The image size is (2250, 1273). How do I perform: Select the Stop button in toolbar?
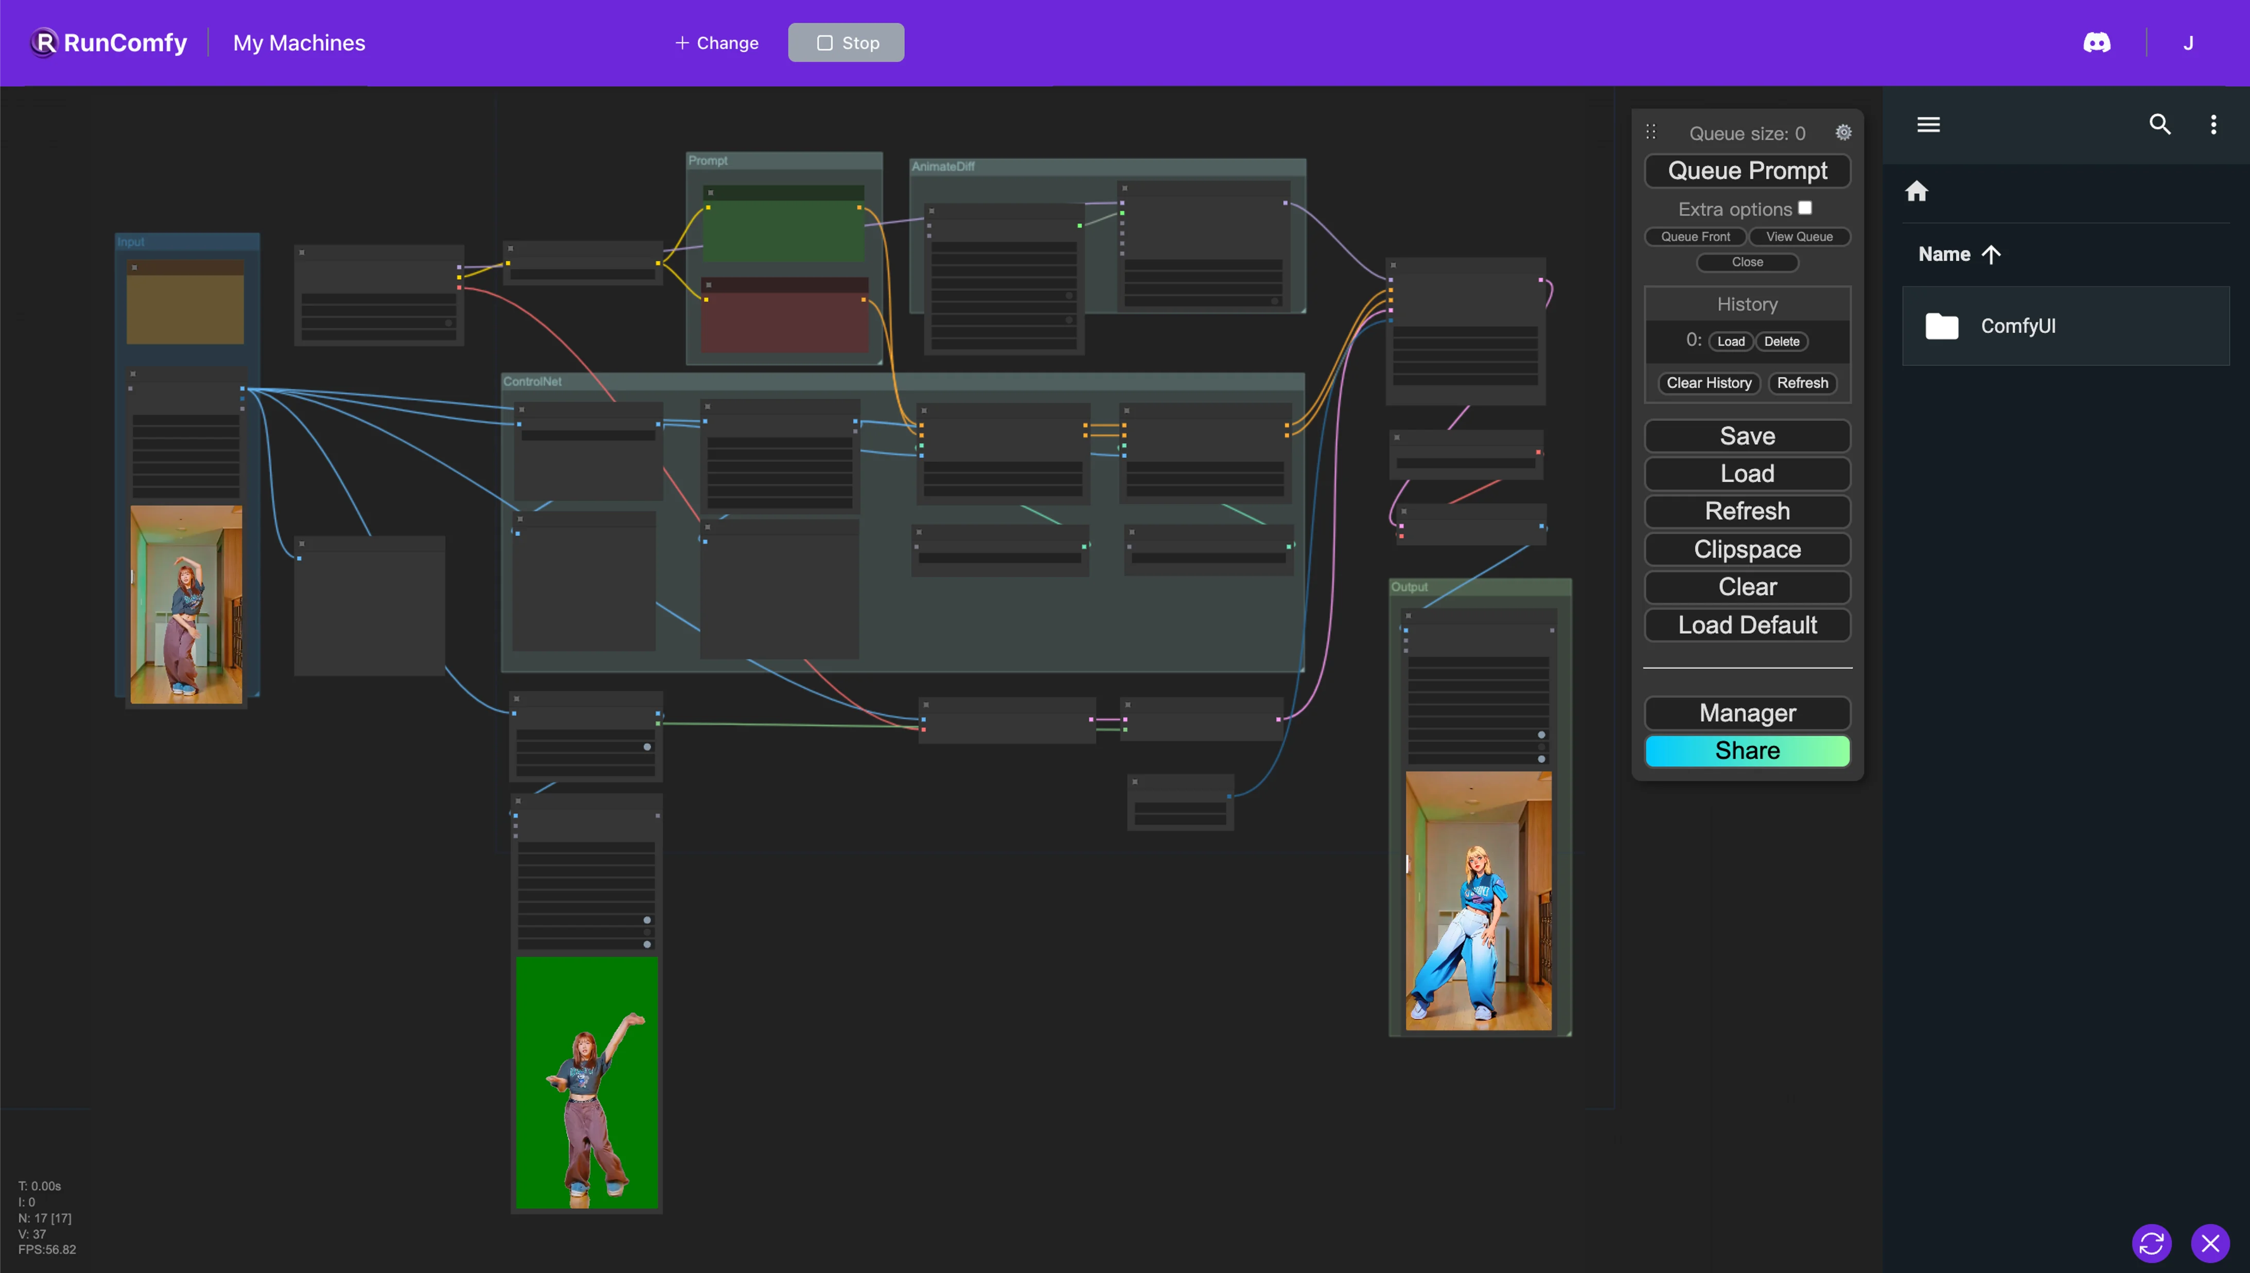[847, 42]
